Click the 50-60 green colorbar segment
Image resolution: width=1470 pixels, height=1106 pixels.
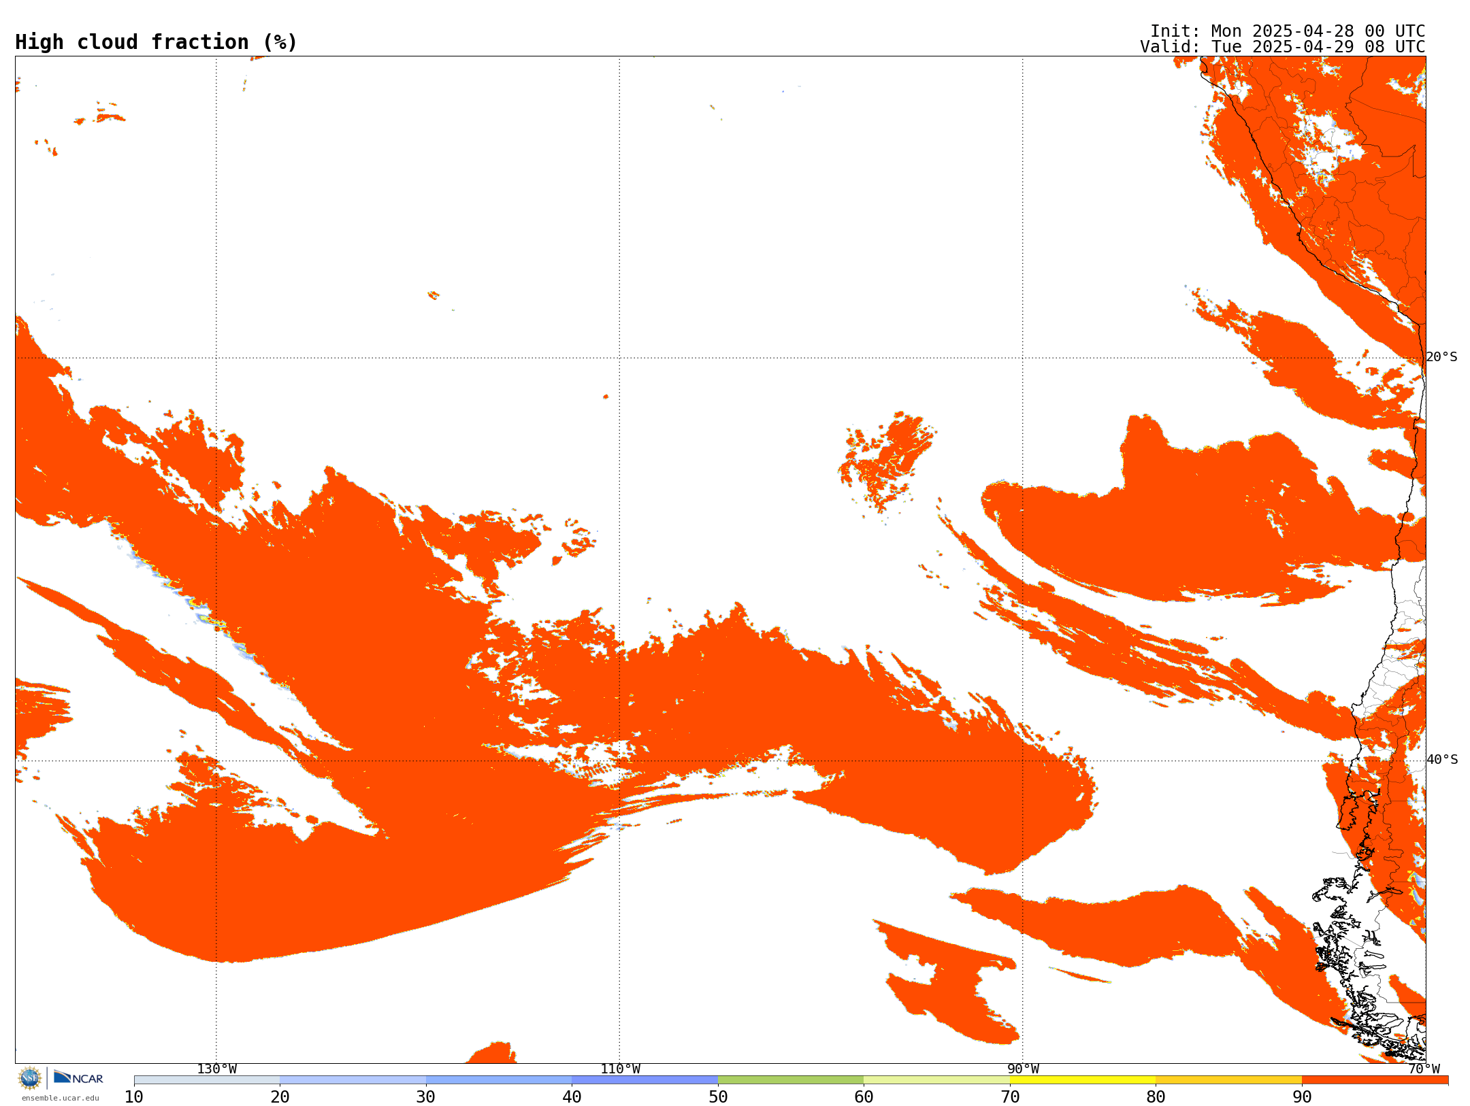[791, 1080]
